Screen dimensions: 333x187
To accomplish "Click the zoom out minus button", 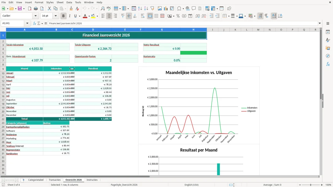I will click(x=300, y=185).
